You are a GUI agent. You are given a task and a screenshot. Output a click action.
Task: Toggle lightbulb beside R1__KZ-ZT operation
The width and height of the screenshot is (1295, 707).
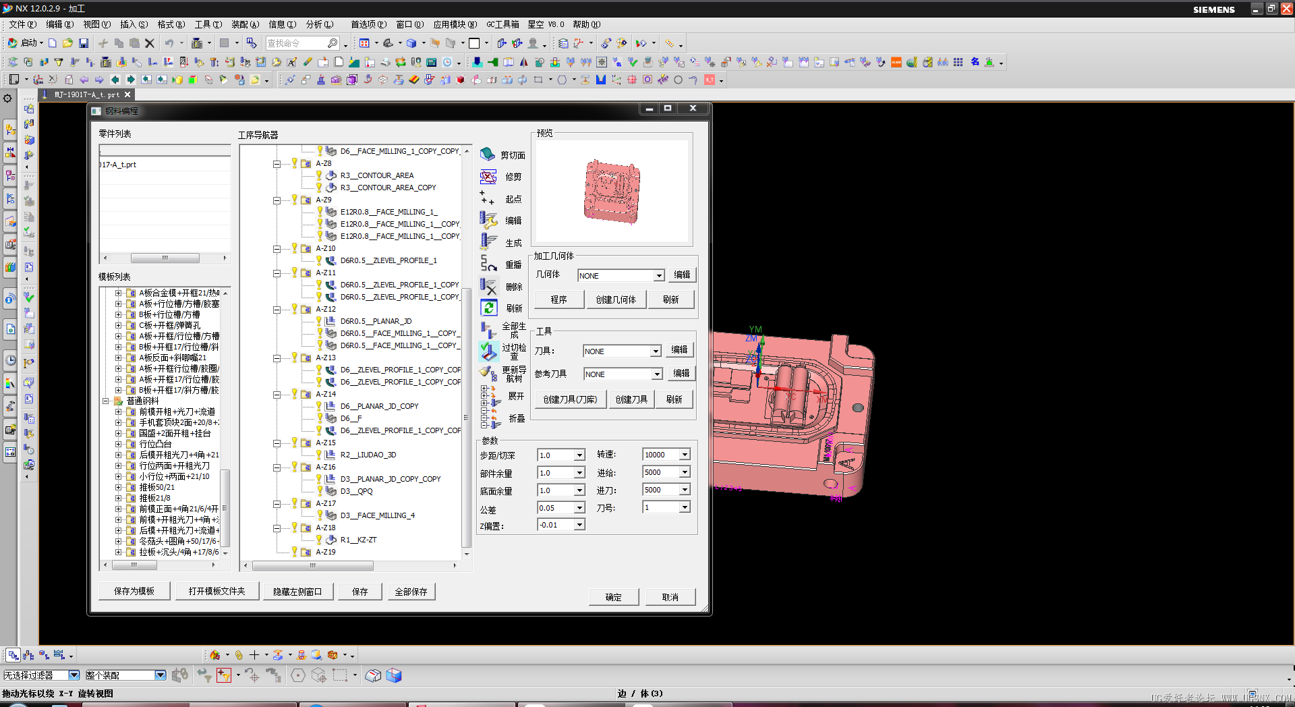point(319,540)
